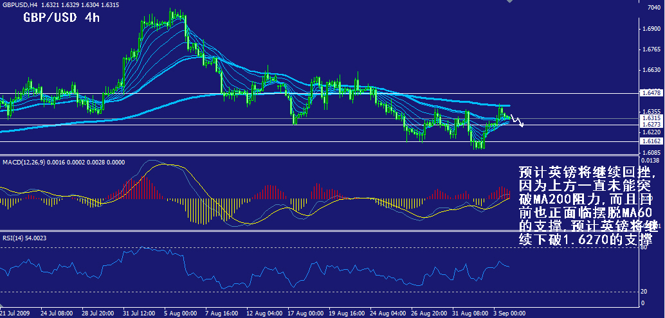The width and height of the screenshot is (665, 318).
Task: Click the '21 Jul 2009' date label
Action: click(14, 314)
